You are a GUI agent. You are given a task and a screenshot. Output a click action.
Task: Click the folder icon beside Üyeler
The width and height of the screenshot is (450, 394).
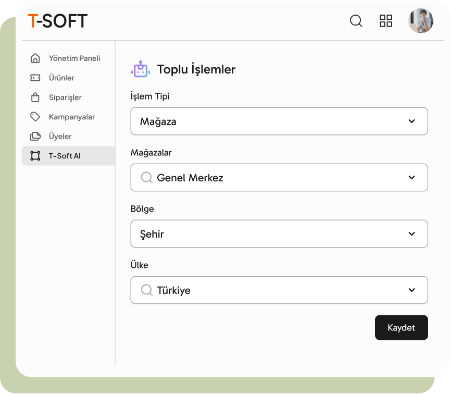(x=35, y=137)
